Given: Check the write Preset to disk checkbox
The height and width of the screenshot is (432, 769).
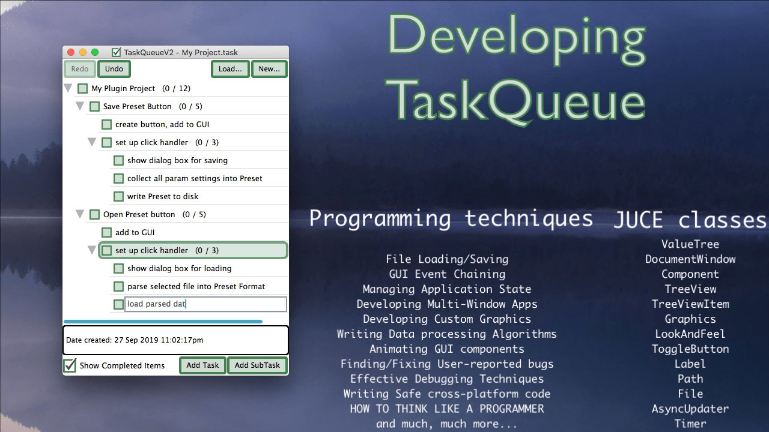Looking at the screenshot, I should point(118,197).
